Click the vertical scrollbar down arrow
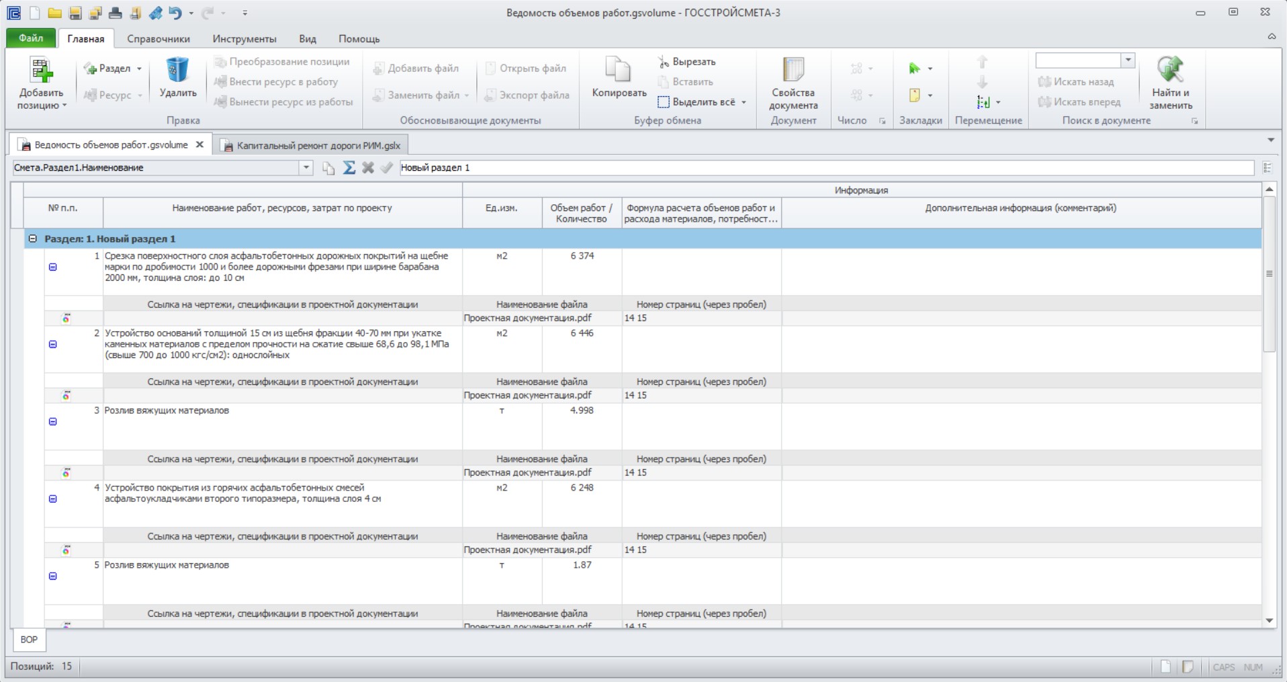The height and width of the screenshot is (682, 1287). 1270,621
